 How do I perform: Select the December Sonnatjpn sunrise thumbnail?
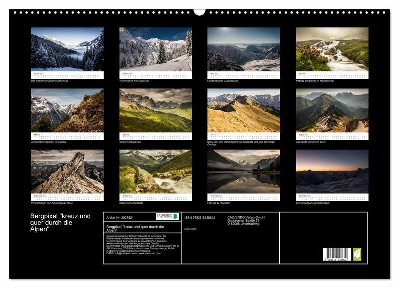(x=332, y=171)
